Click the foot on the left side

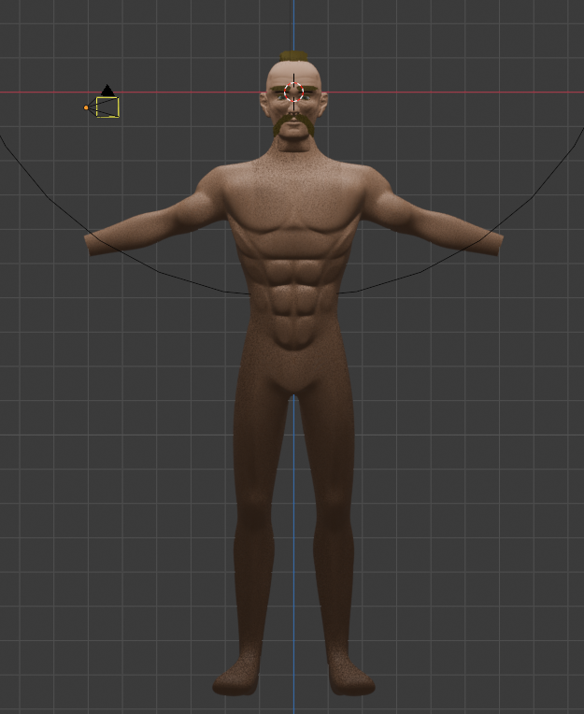click(x=238, y=679)
